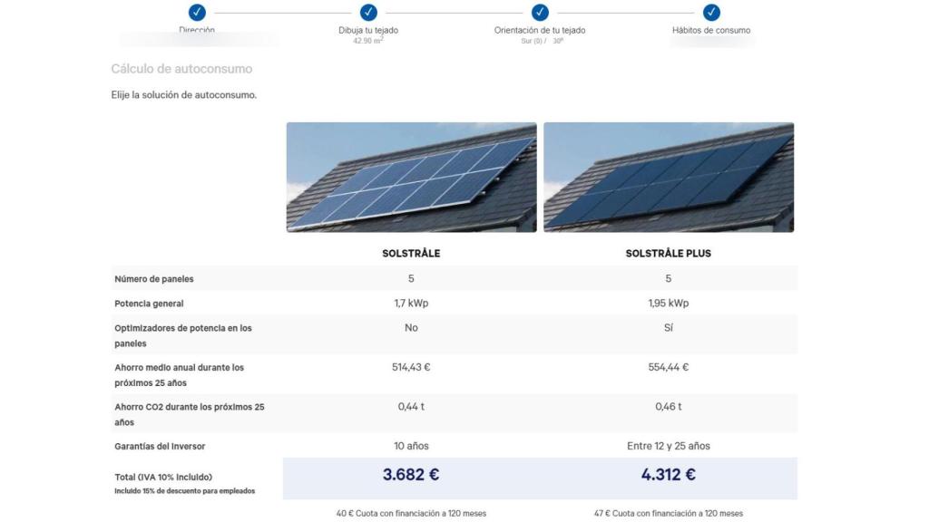Image resolution: width=929 pixels, height=522 pixels.
Task: Select the 3.682 € total price
Action: (x=410, y=475)
